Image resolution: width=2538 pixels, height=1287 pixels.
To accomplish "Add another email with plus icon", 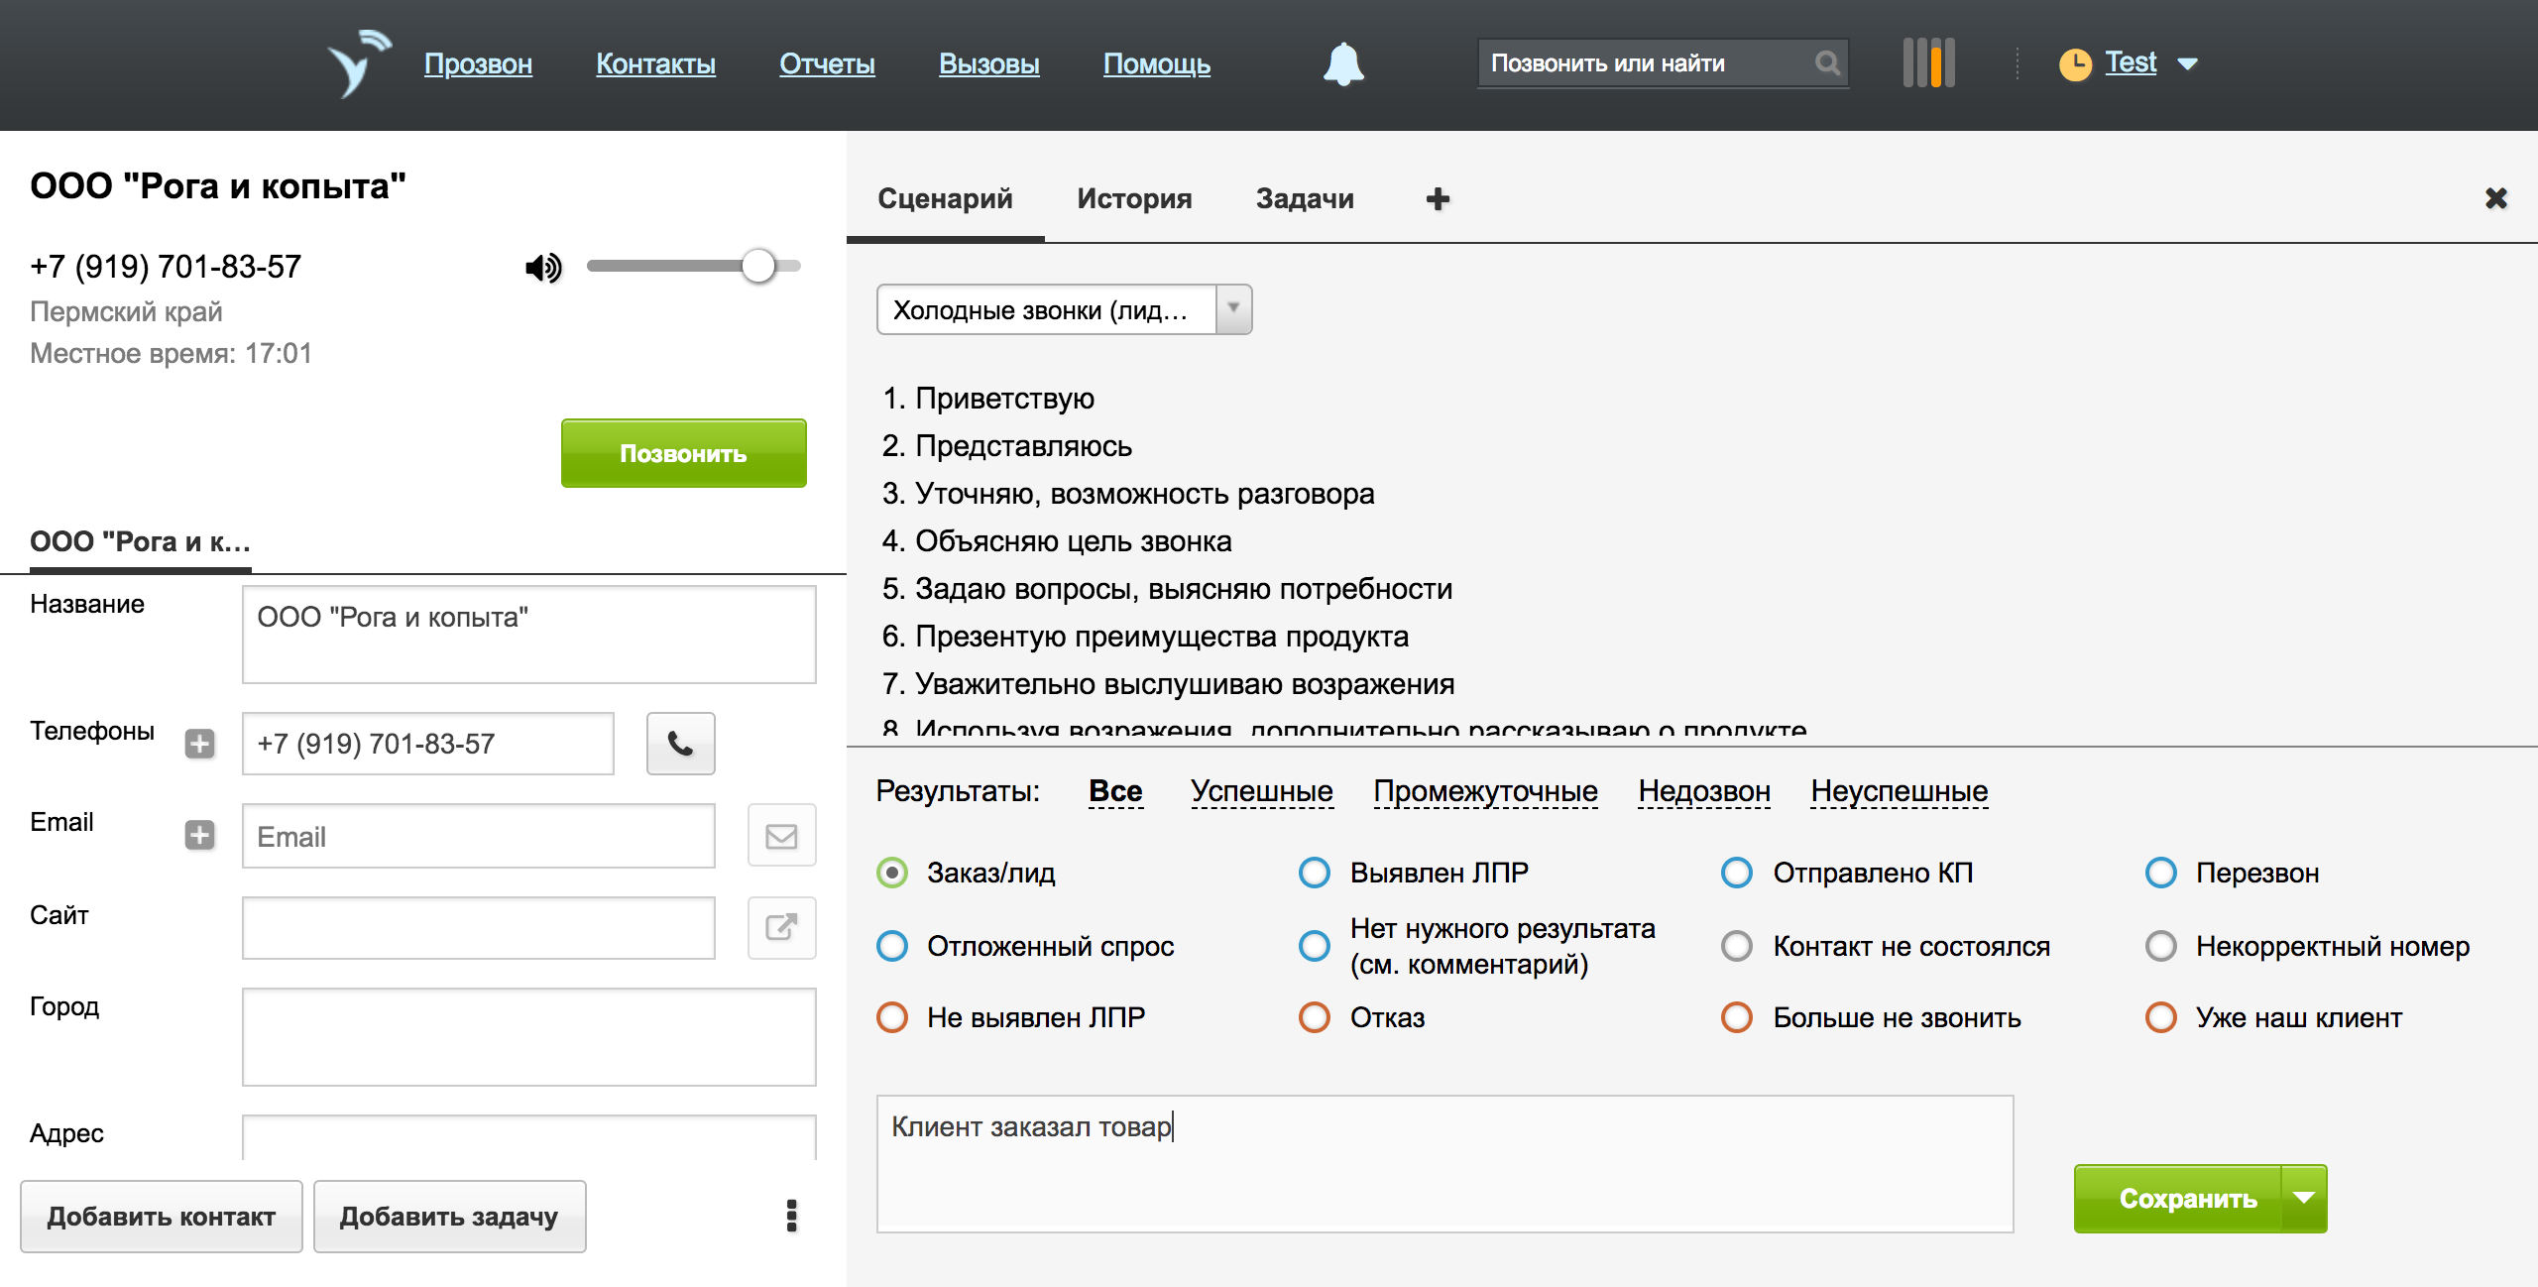I will click(199, 835).
